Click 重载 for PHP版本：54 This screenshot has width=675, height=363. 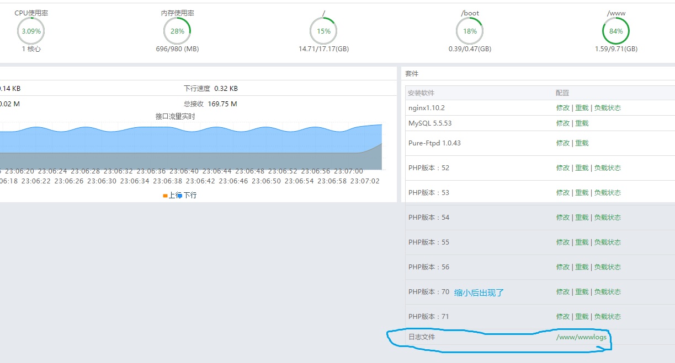[x=582, y=218]
